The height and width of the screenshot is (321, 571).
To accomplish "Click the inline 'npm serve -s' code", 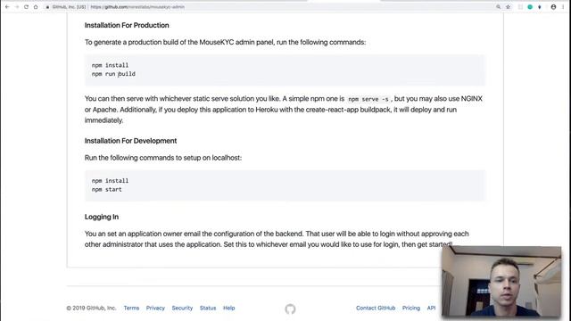I will pos(368,99).
